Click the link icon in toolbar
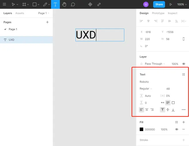 pyautogui.click(x=99, y=5)
